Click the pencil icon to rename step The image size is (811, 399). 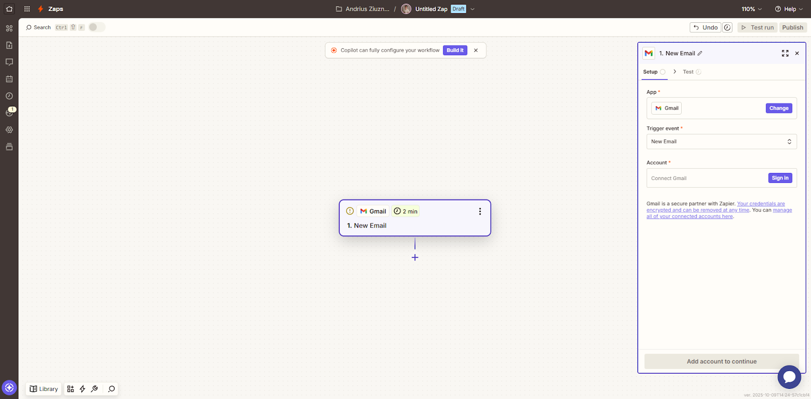tap(700, 53)
